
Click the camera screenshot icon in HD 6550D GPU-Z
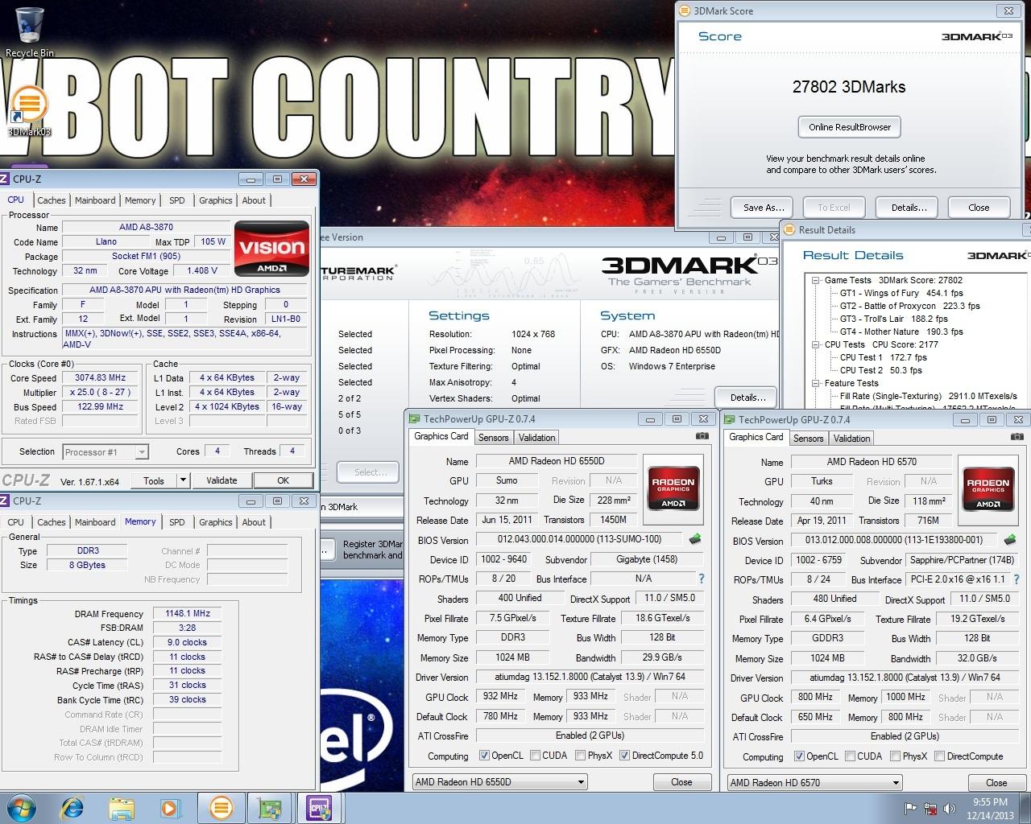[x=702, y=436]
